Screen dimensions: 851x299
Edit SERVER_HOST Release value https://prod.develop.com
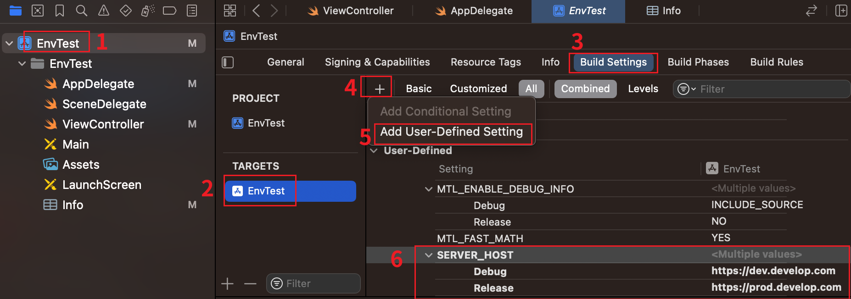pyautogui.click(x=777, y=288)
